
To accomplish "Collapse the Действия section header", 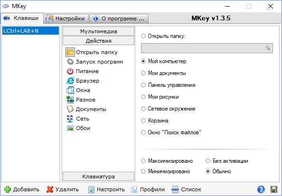I will tap(98, 41).
